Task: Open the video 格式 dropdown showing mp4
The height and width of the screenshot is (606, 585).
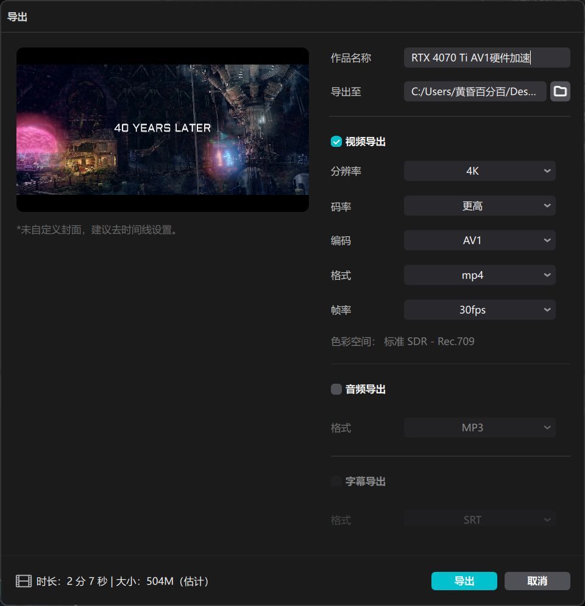Action: [x=480, y=275]
